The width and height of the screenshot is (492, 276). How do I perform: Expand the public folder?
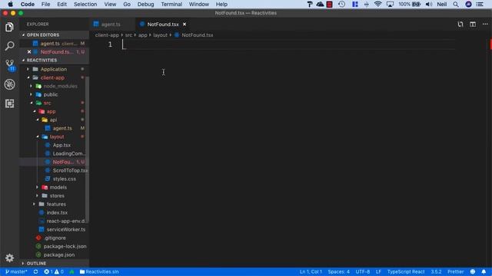coord(50,94)
